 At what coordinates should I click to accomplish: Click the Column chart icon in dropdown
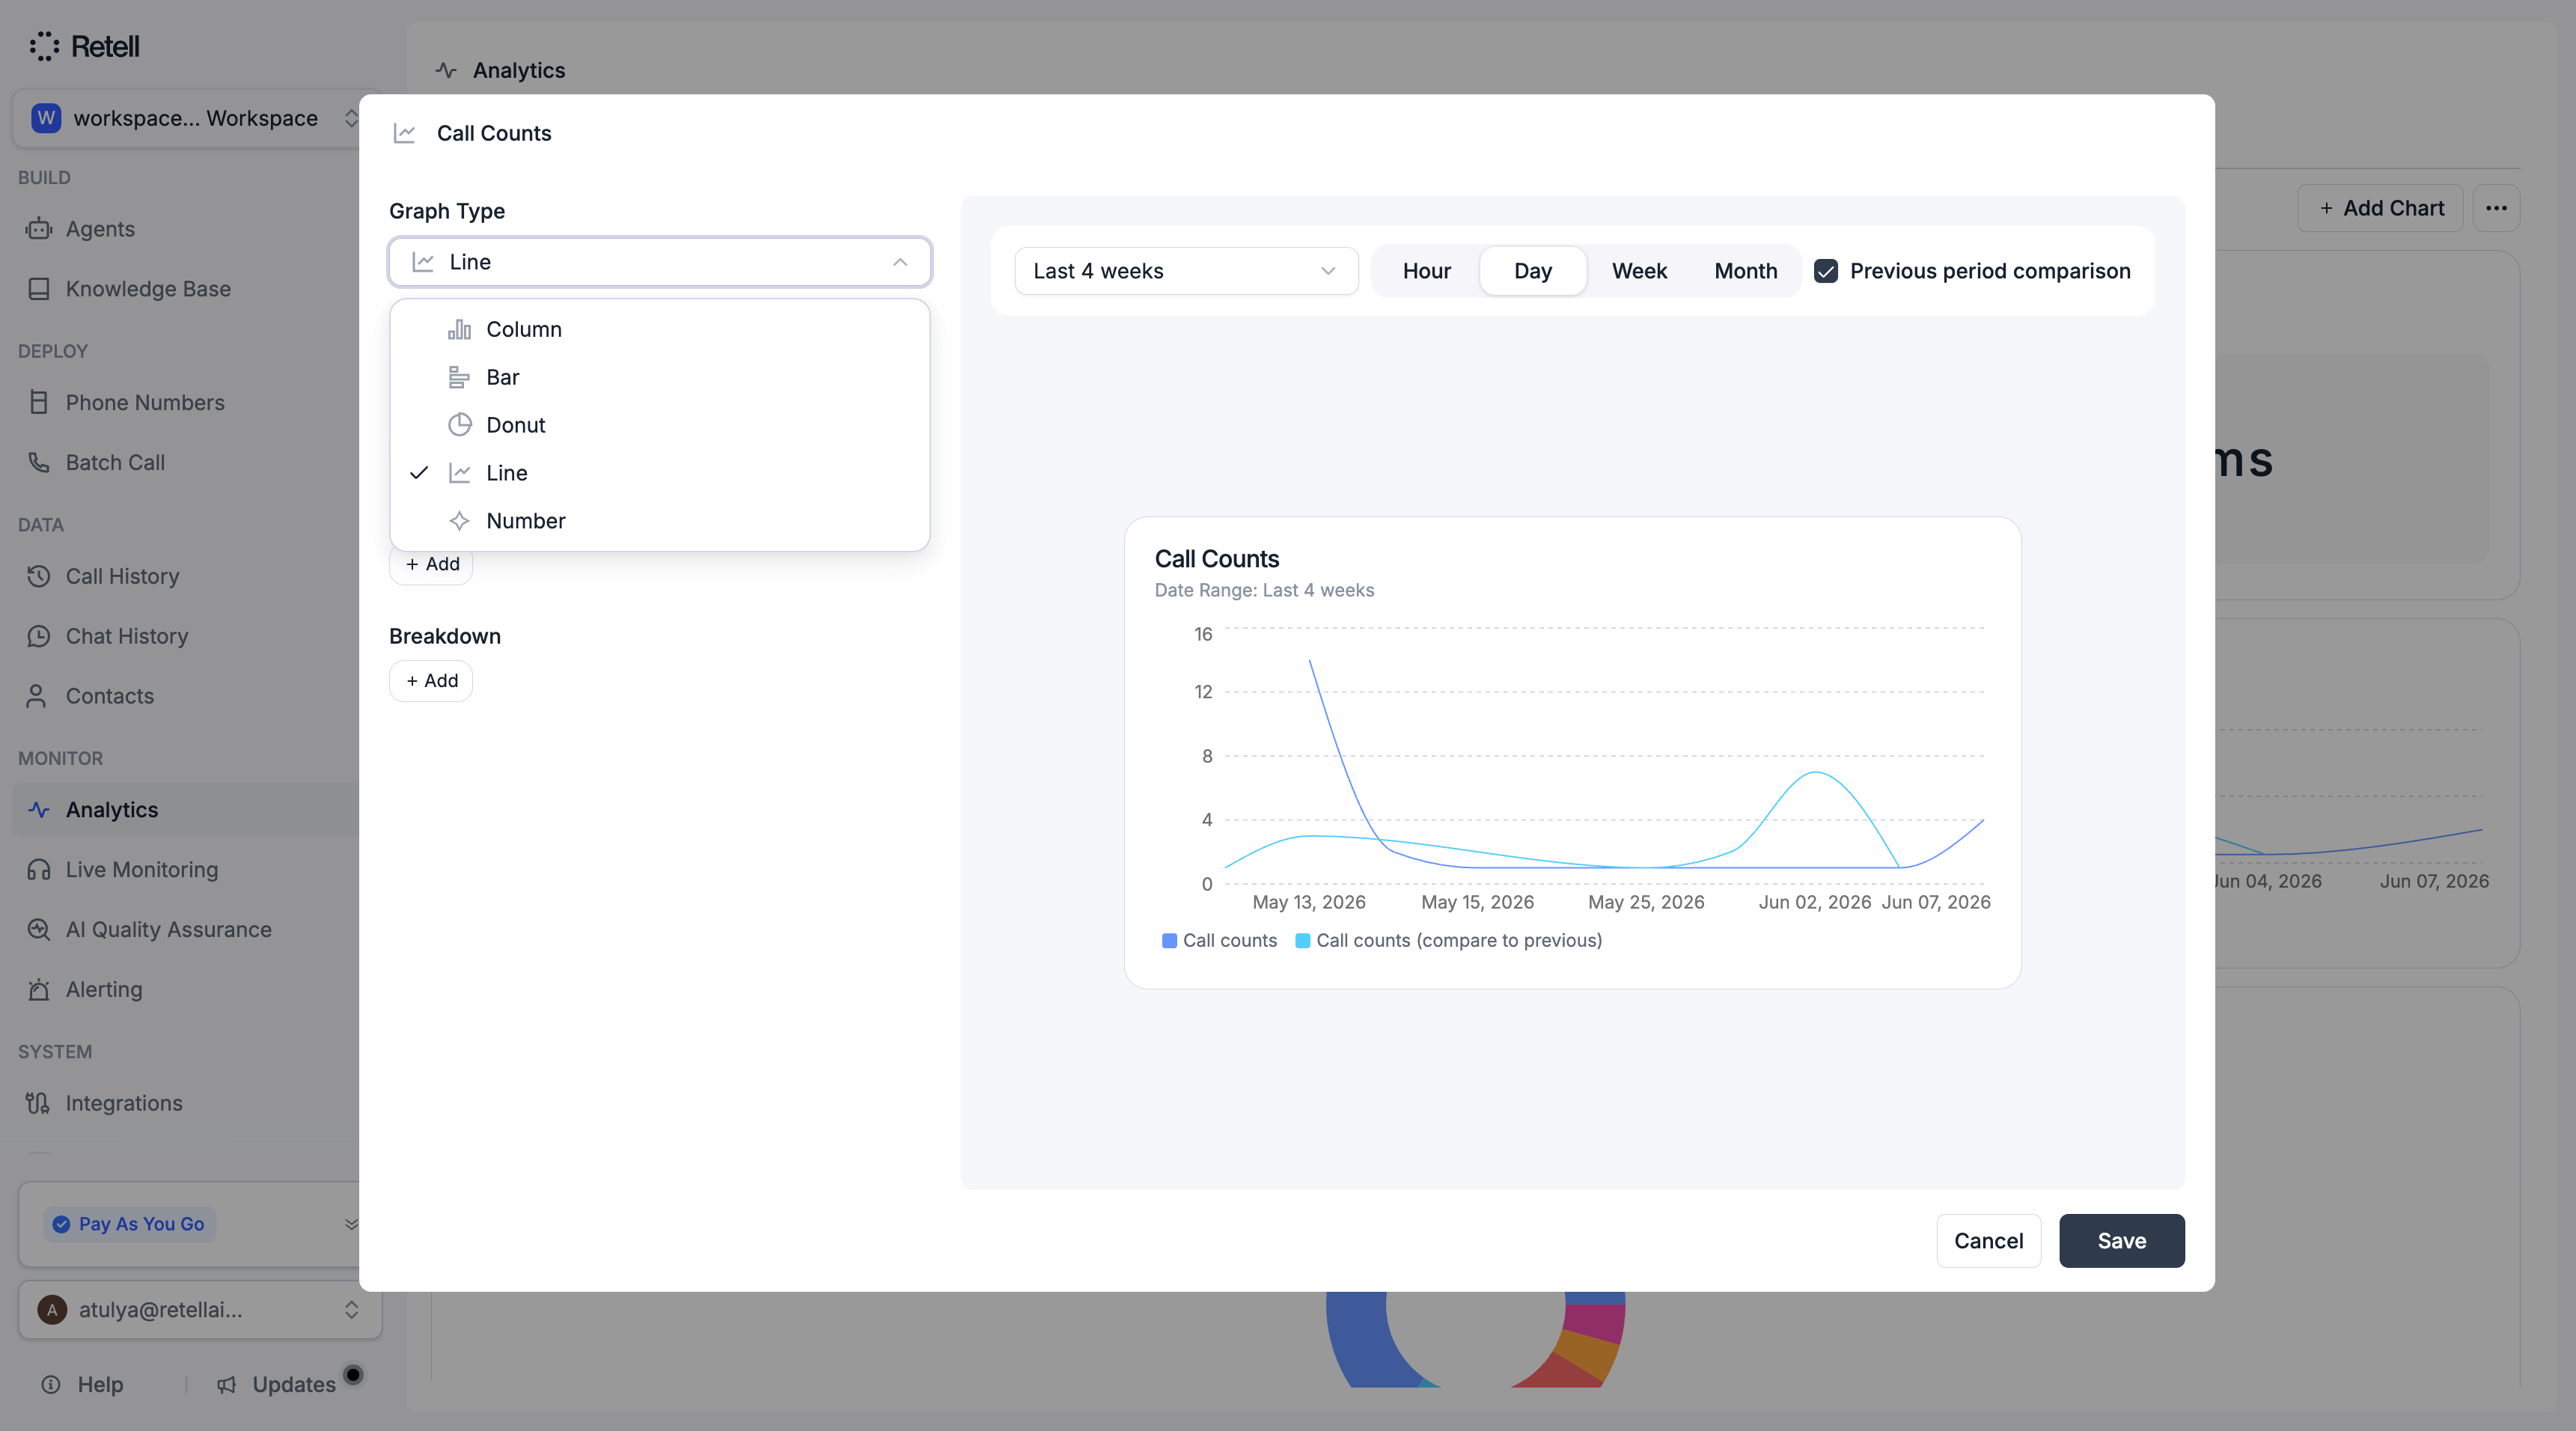coord(460,329)
